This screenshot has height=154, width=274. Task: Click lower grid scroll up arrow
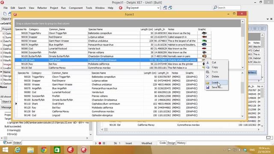pos(242,73)
